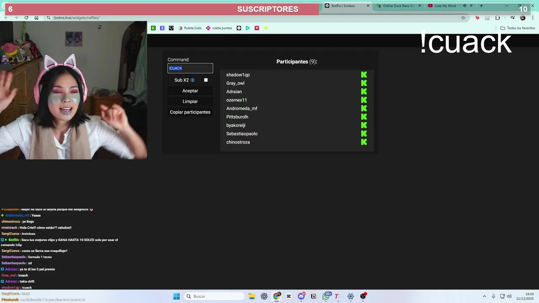Select participant ozernex11 in the list
This screenshot has height=303, width=539.
pyautogui.click(x=237, y=100)
